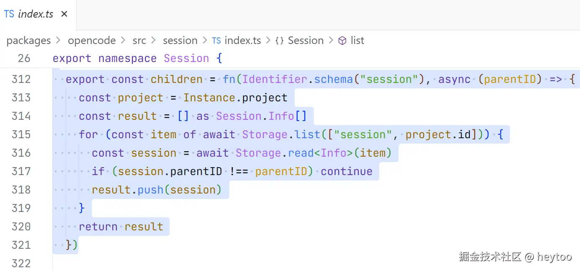580x271 pixels.
Task: Select the src breadcrumb segment
Action: coord(139,41)
